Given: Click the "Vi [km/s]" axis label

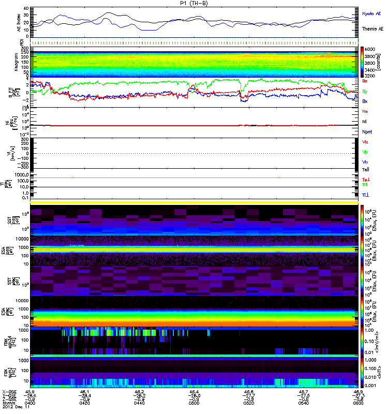Looking at the screenshot, I should click(11, 153).
